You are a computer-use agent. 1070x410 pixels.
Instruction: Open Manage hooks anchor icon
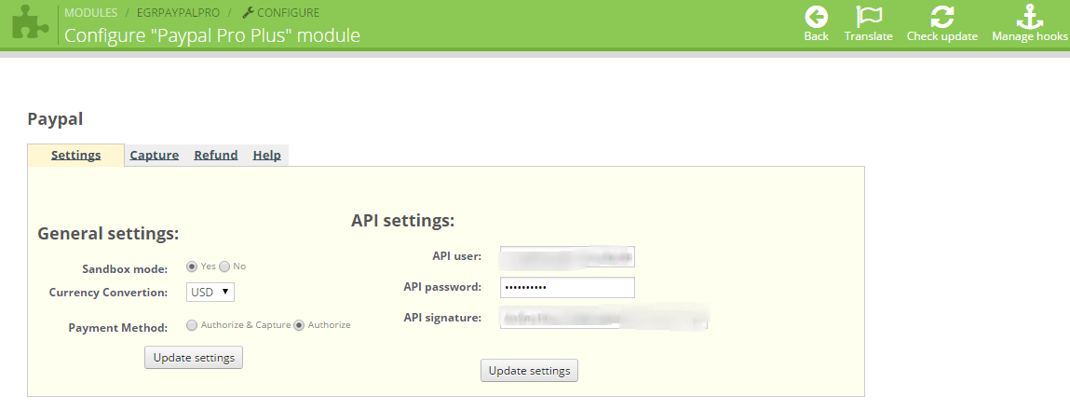point(1030,17)
